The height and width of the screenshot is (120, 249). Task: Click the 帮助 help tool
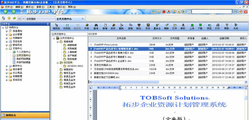pyautogui.click(x=227, y=27)
